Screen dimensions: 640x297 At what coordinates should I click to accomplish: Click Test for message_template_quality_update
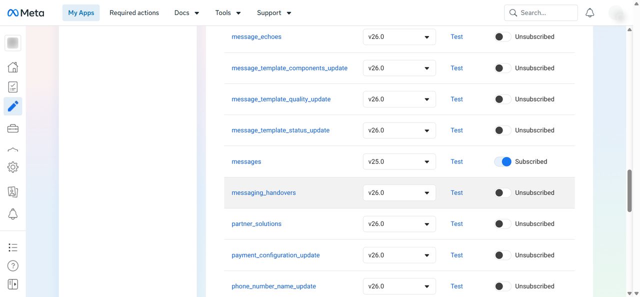click(x=456, y=99)
